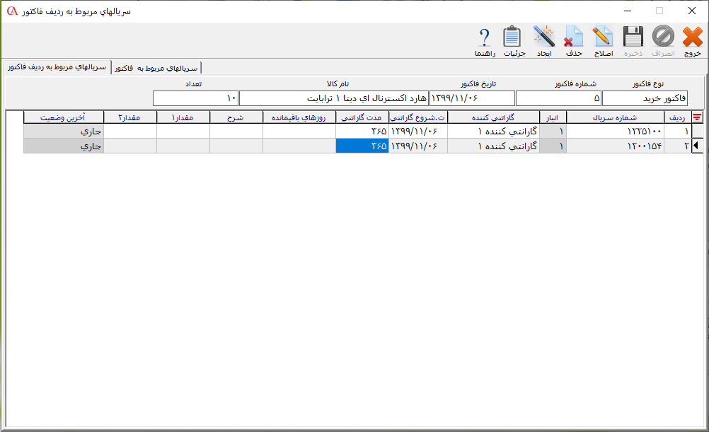Click the تعداد quantity field

coord(195,98)
